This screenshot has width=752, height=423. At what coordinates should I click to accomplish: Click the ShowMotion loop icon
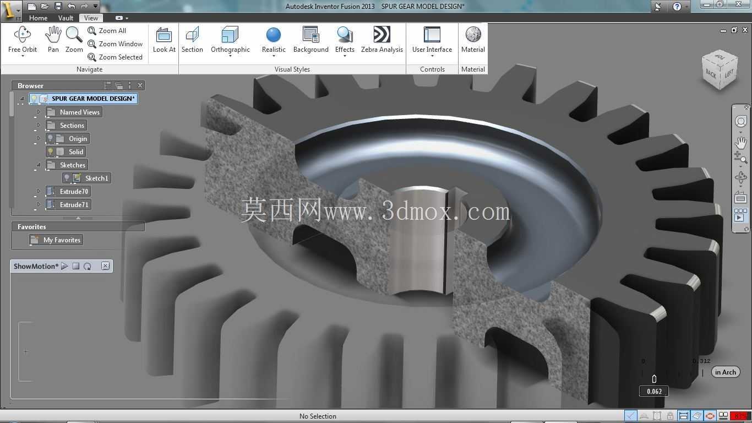87,266
